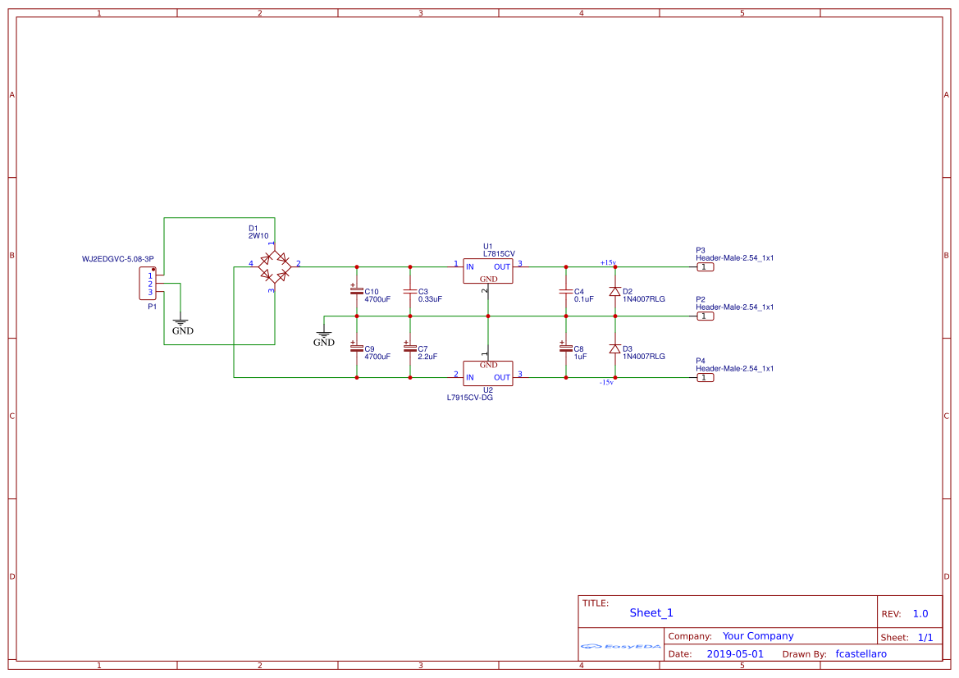Screen dimensions: 959x678
Task: Select the D3 1N4007RLG diode symbol
Action: pos(614,348)
